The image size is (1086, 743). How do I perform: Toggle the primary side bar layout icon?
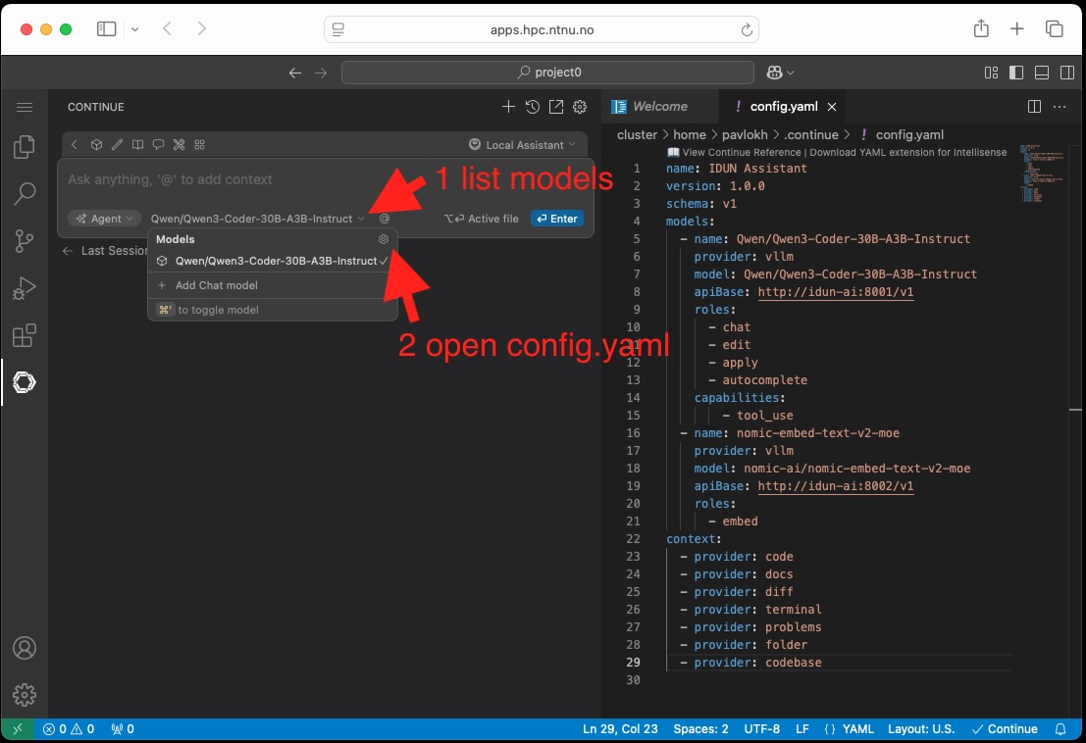pyautogui.click(x=1016, y=73)
